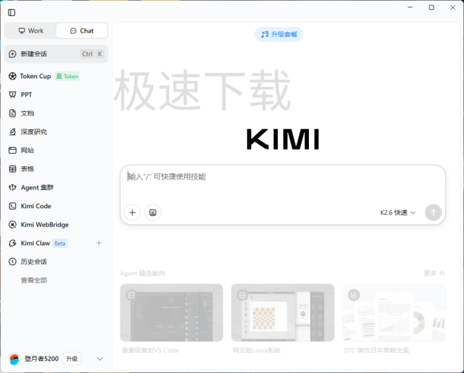Click the 像素级复刻VS Code caption text
Viewport: 464px width, 373px height.
click(150, 350)
